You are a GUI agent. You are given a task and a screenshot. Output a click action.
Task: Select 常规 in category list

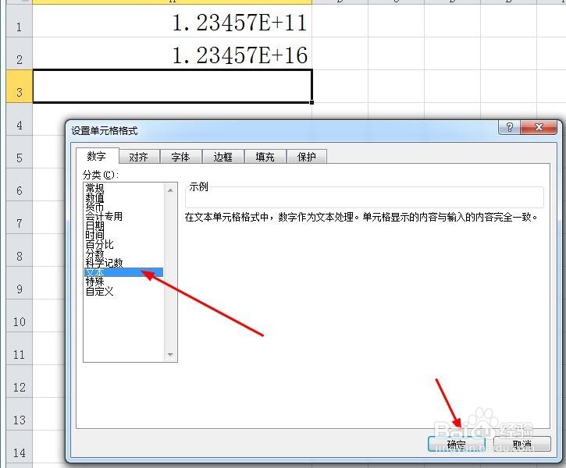[123, 188]
